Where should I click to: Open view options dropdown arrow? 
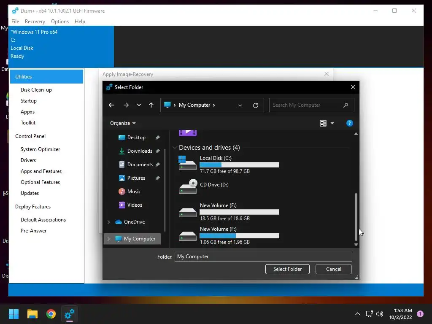pyautogui.click(x=332, y=123)
